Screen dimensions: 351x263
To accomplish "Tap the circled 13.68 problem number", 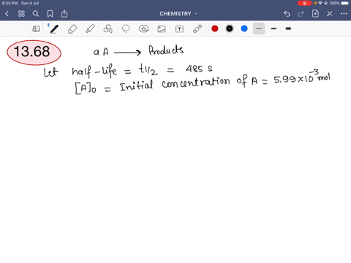I will (34, 52).
